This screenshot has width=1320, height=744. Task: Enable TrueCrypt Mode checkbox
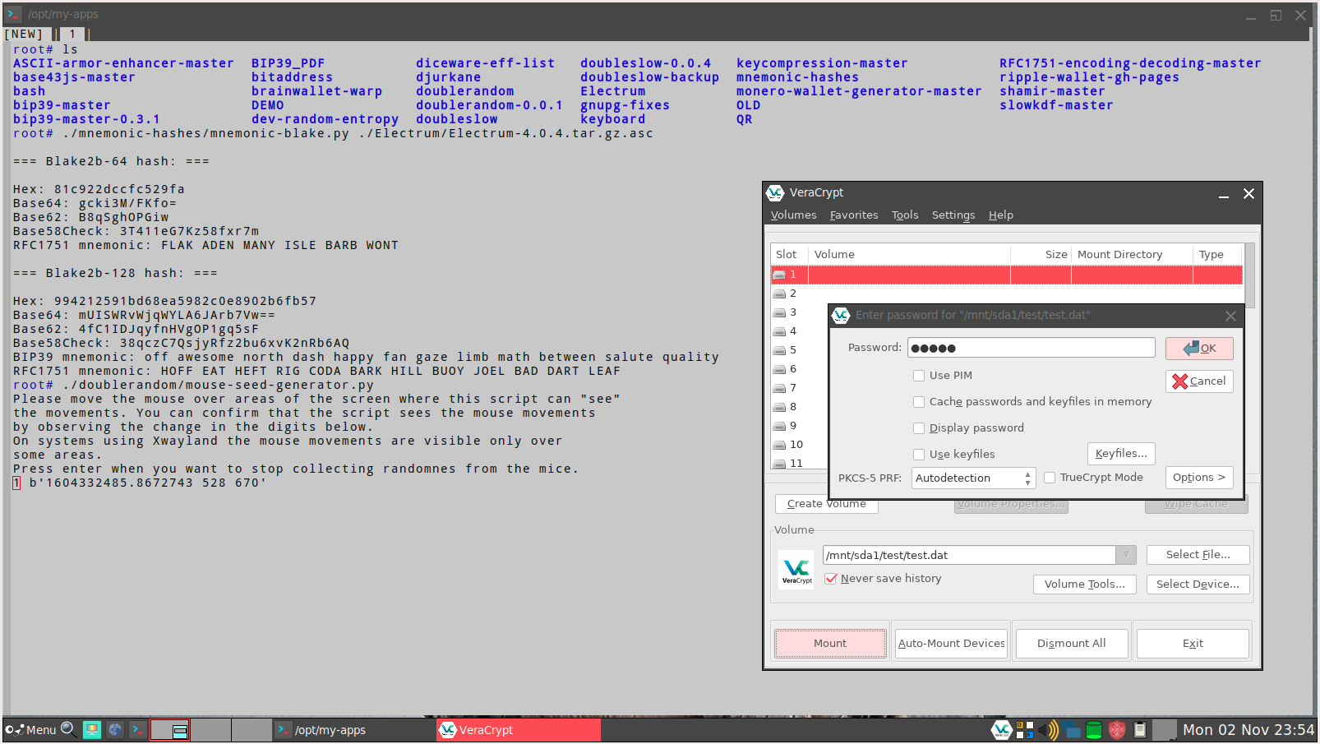pyautogui.click(x=1050, y=478)
